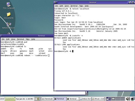
Task: Click the 'You have mail.' line
Action: (62, 33)
